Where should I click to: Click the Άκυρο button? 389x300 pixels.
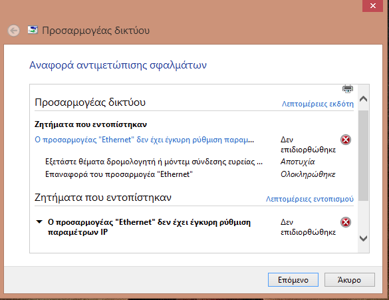(349, 280)
